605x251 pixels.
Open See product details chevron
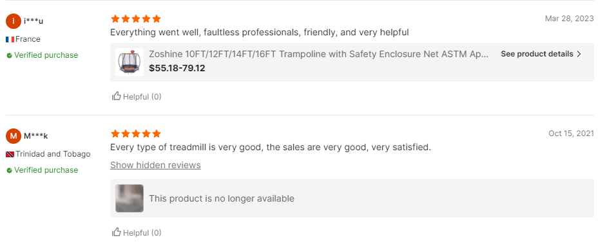point(579,54)
